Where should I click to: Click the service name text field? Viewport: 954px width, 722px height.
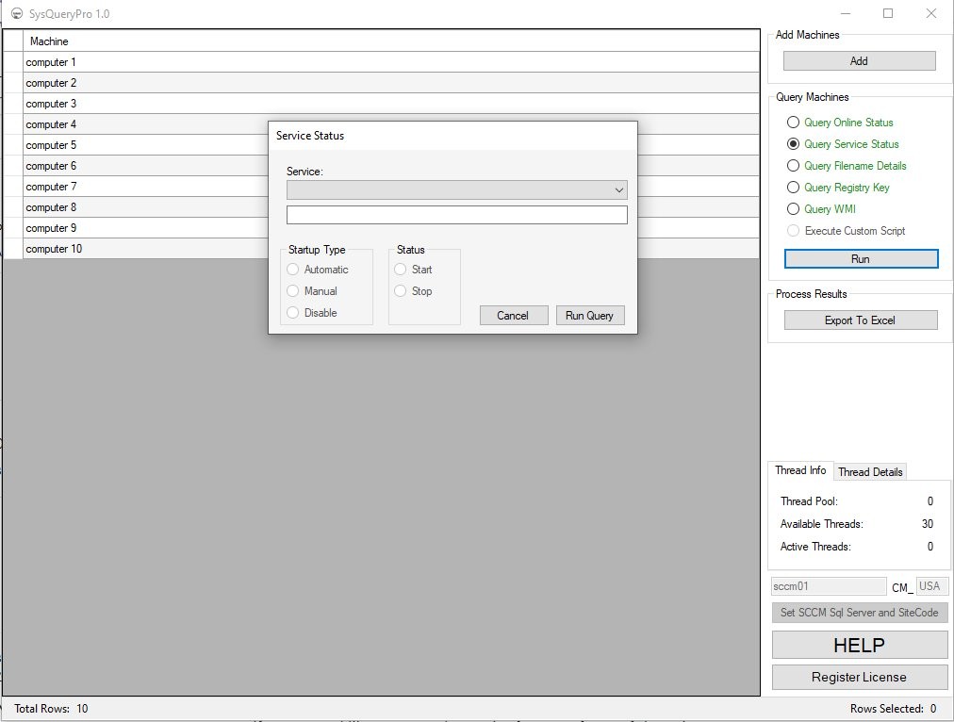457,215
